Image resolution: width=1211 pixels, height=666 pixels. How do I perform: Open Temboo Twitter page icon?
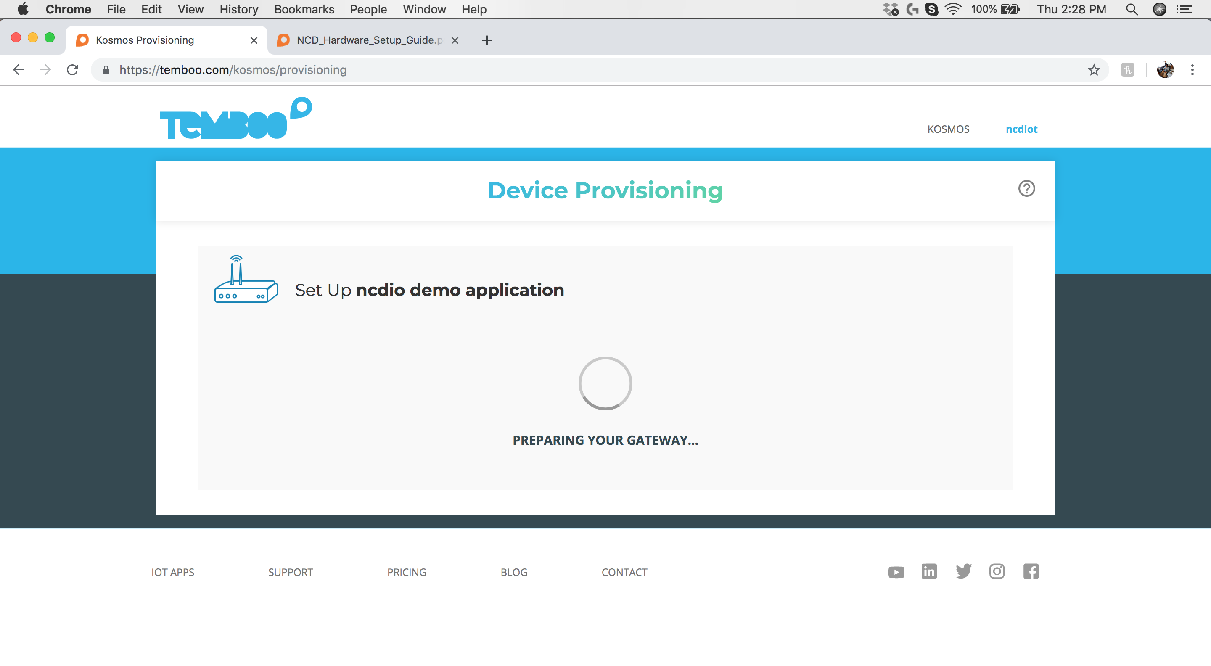(x=963, y=571)
